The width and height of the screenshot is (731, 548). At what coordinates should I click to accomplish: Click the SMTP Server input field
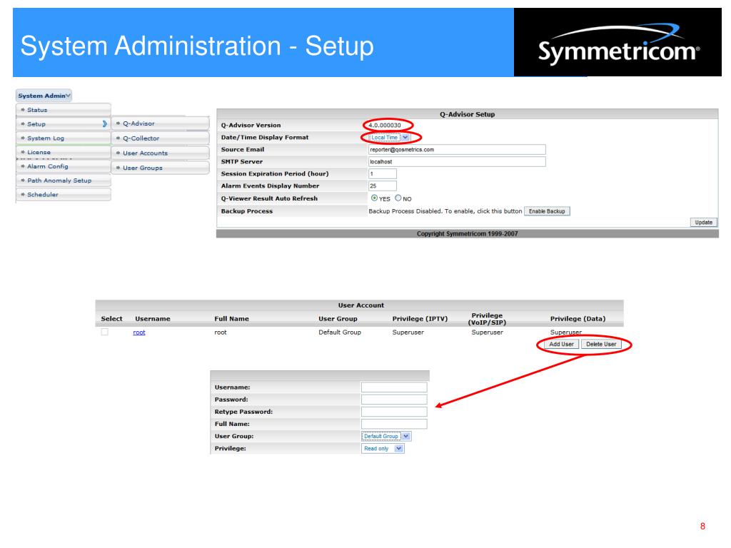tap(457, 162)
